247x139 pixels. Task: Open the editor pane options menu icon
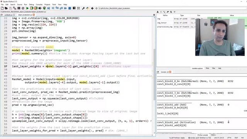(154, 15)
